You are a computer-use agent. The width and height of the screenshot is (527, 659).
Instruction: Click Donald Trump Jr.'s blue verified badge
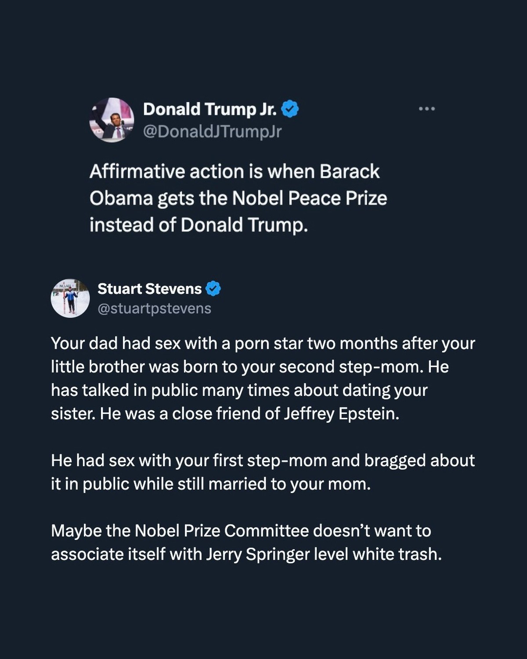290,109
